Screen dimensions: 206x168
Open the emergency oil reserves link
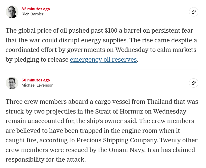103,60
